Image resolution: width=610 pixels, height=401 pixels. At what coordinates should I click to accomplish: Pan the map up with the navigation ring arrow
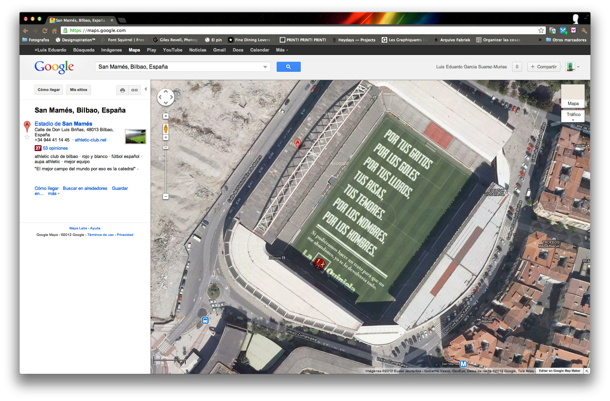(166, 91)
